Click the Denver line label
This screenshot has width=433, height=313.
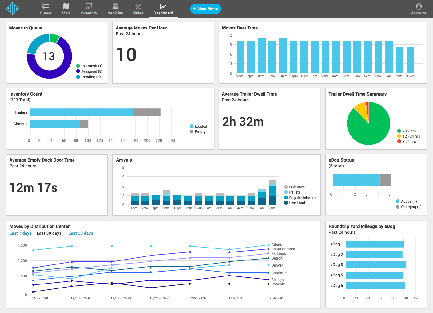click(277, 265)
